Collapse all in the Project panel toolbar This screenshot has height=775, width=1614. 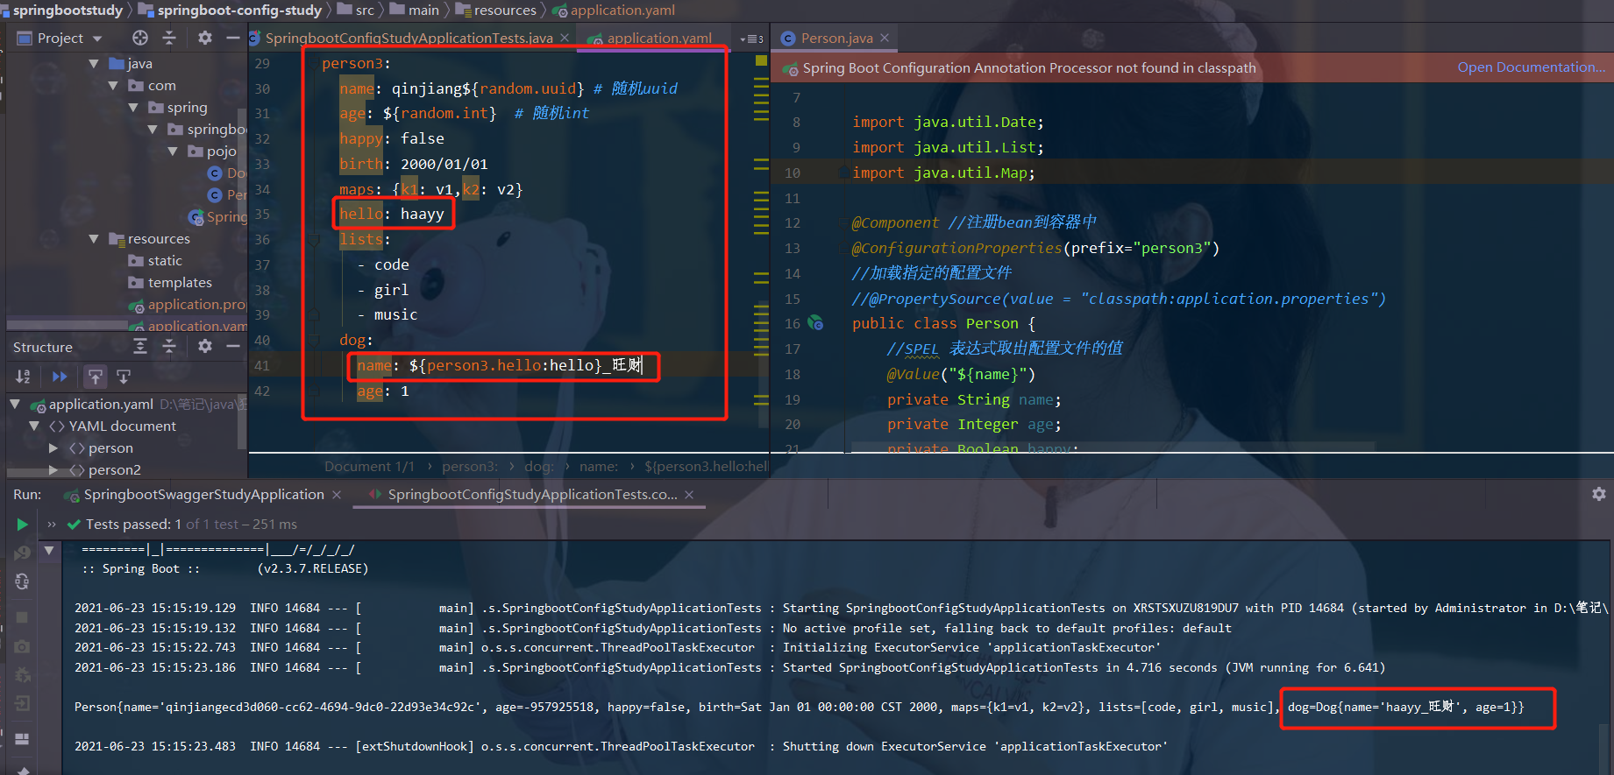point(169,38)
